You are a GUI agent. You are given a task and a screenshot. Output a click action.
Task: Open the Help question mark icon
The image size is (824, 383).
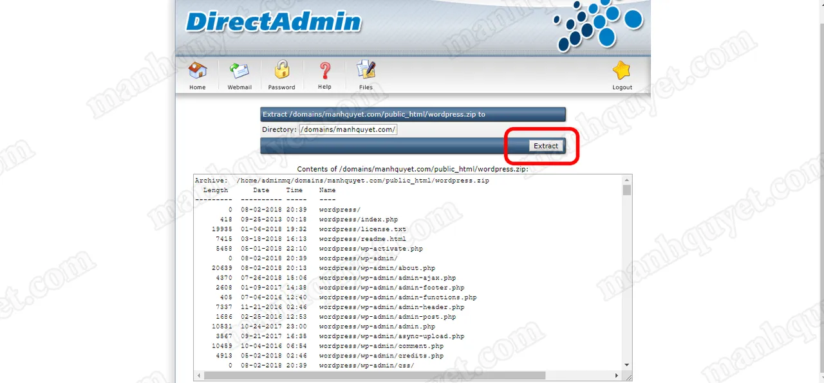coord(324,70)
